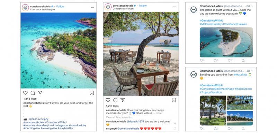The height and width of the screenshot is (134, 277).
Task: Follow constancehotels on the Moofushi post
Action: click(143, 6)
